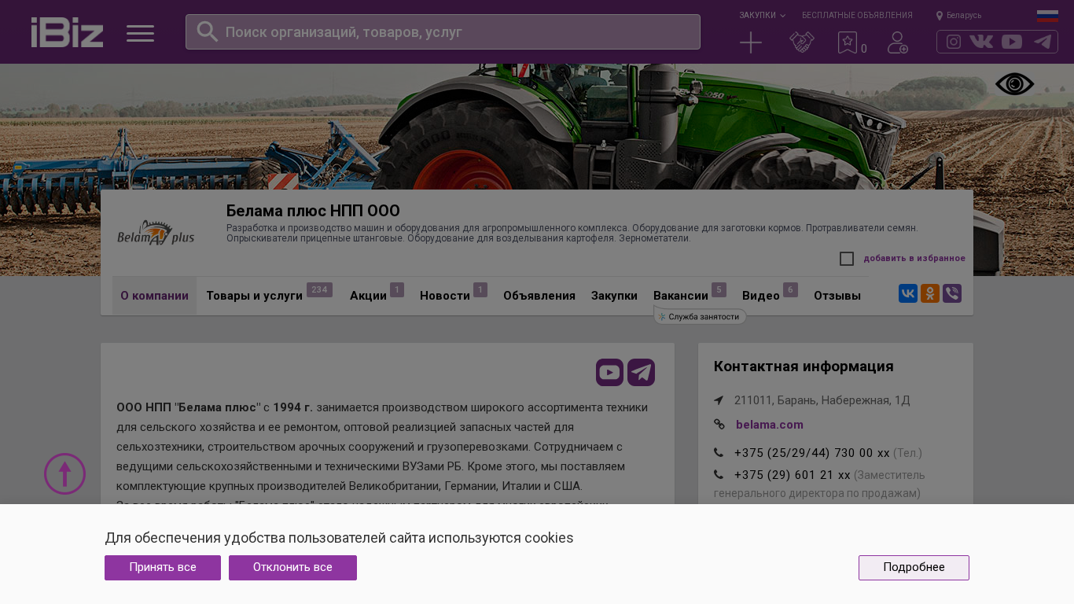Open the Instagram icon in header
The height and width of the screenshot is (604, 1074).
click(x=954, y=42)
